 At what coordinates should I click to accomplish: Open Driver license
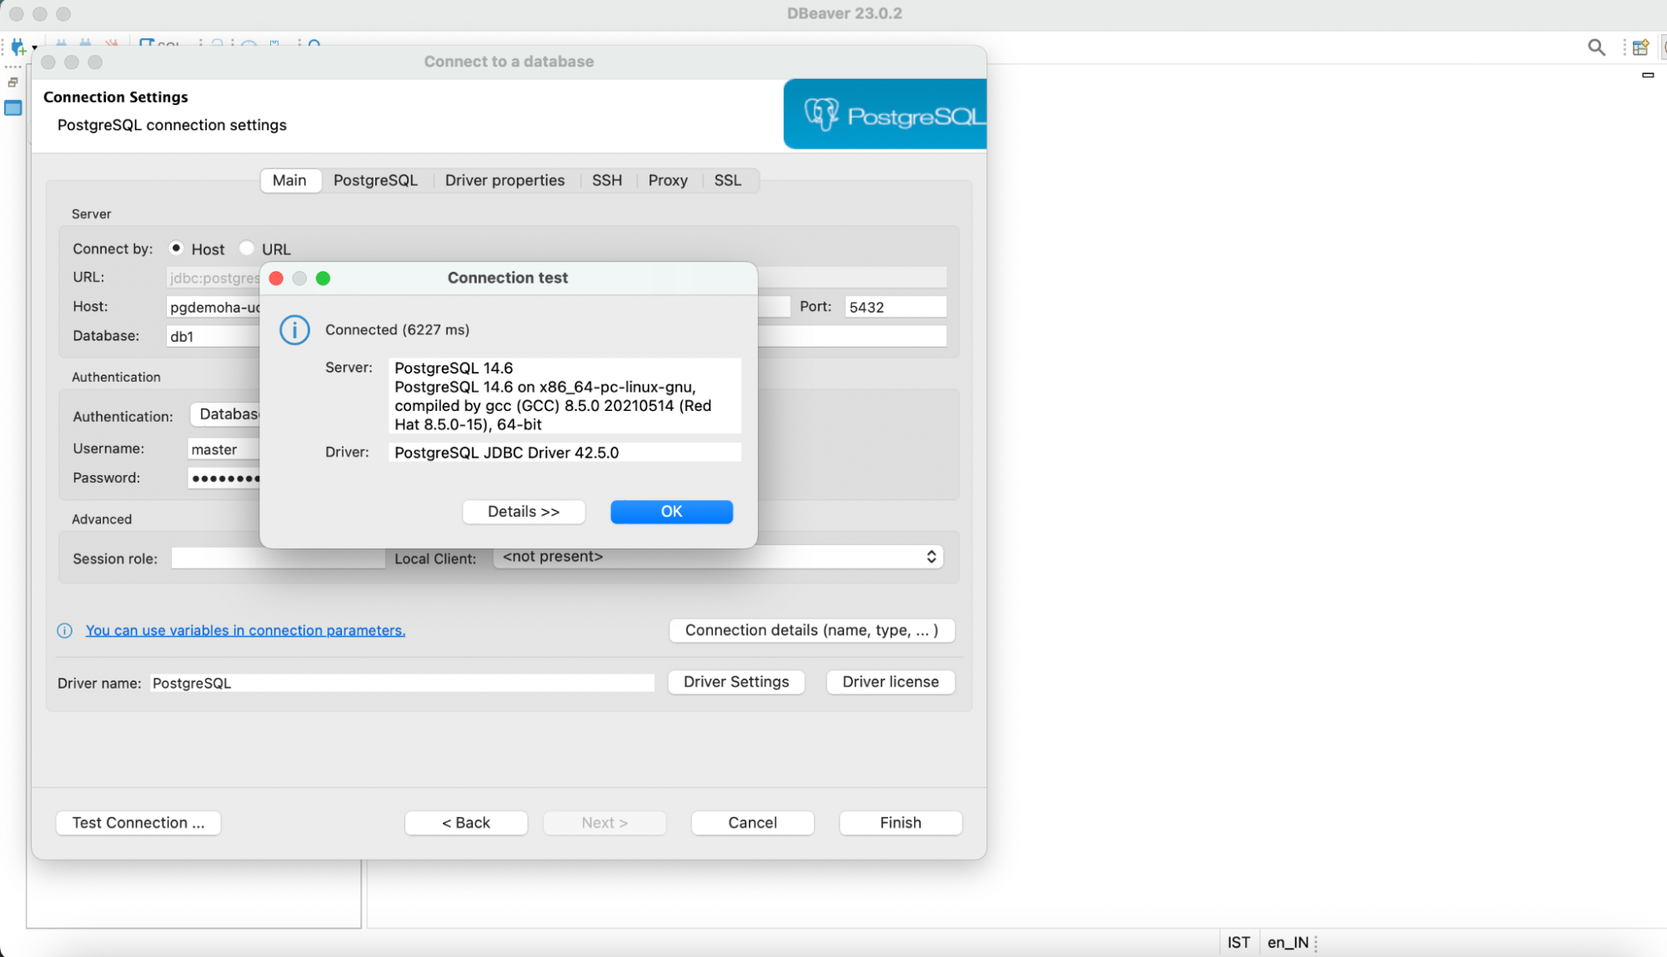coord(891,682)
